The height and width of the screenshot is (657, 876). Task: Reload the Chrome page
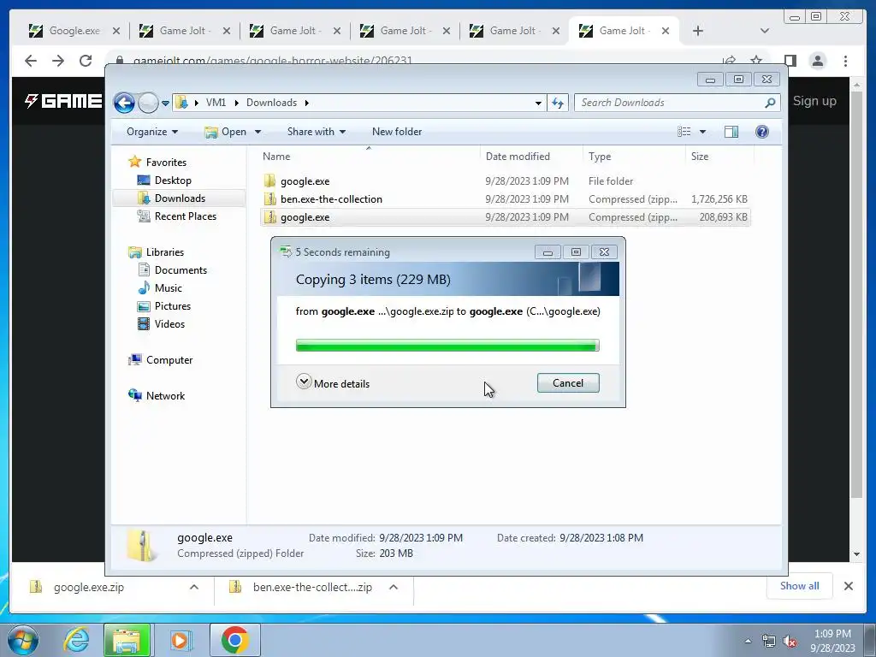[86, 61]
